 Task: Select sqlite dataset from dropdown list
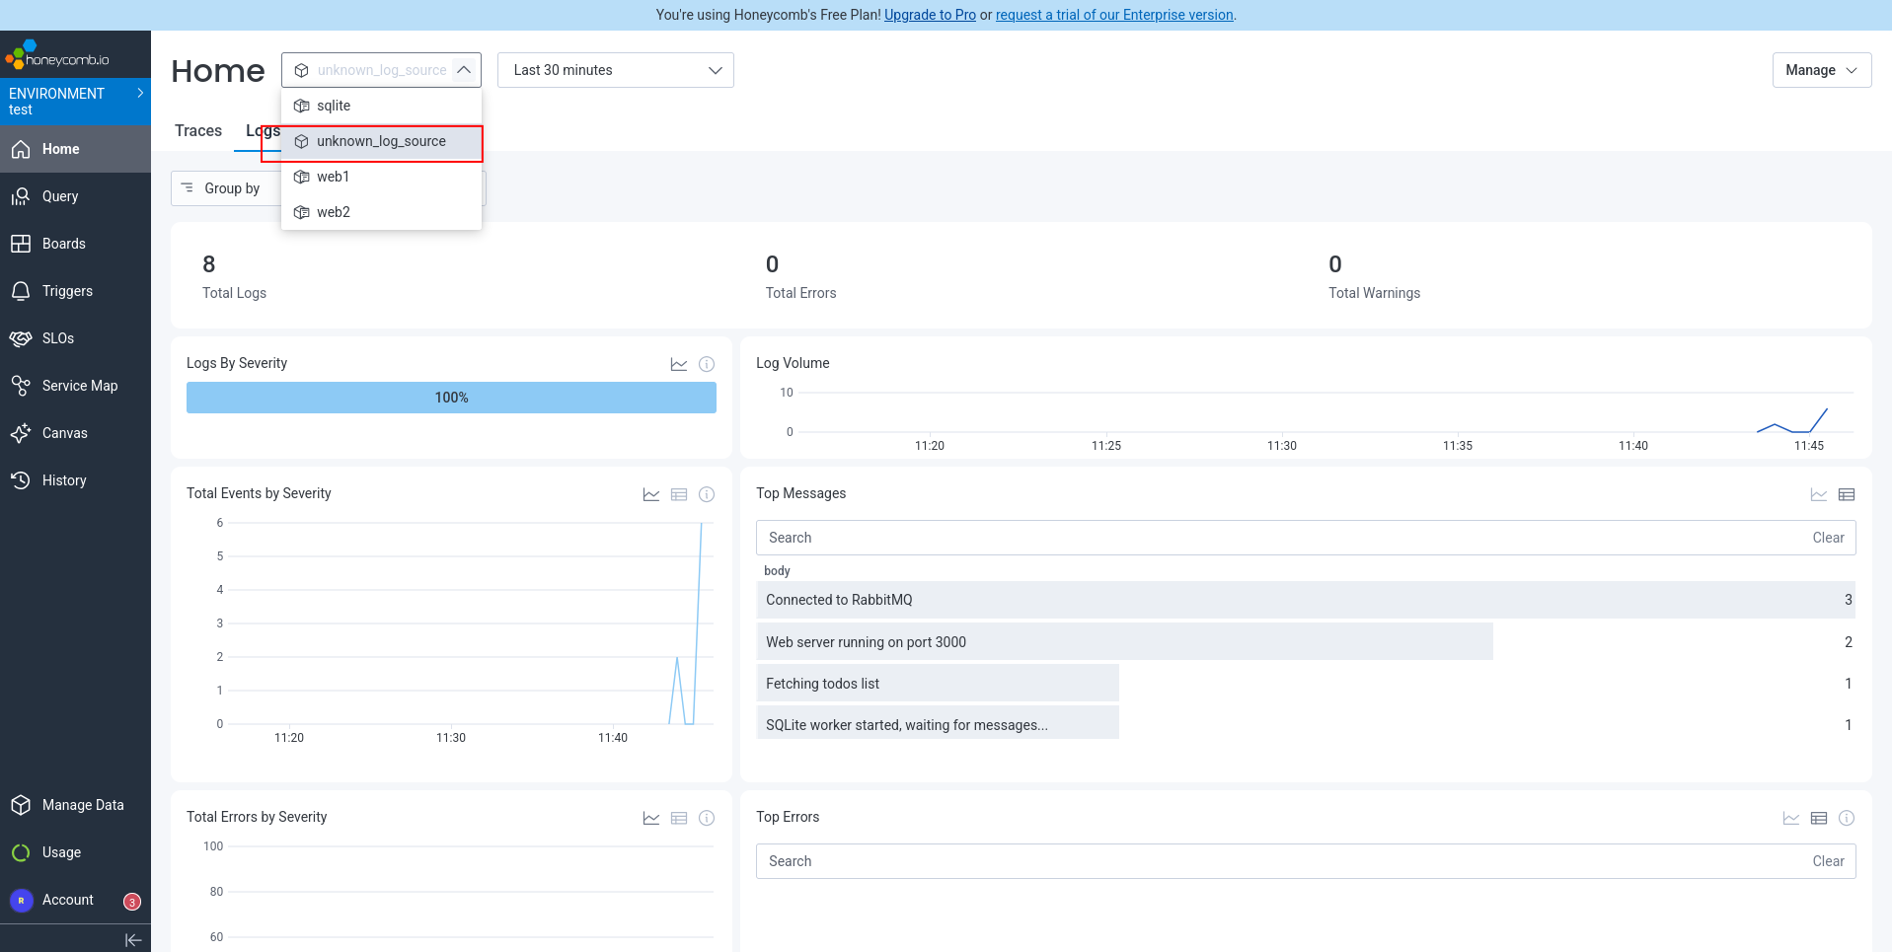tap(334, 106)
